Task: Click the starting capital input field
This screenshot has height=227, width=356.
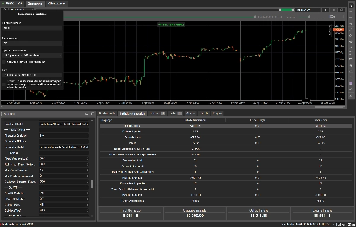Action: coord(32,28)
